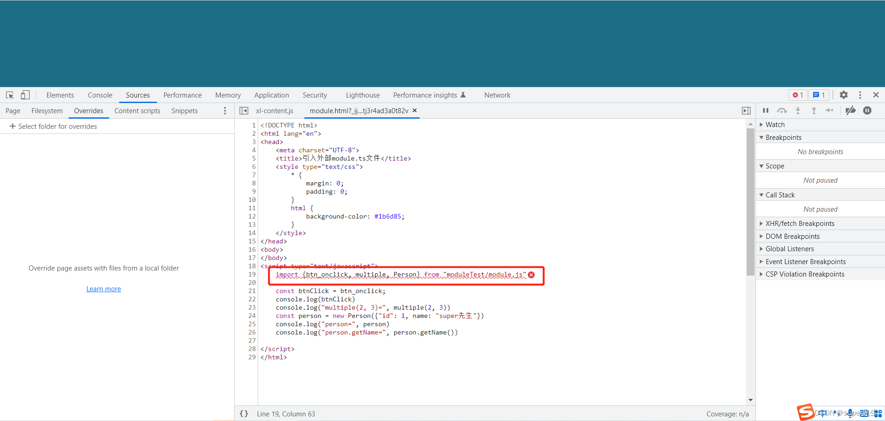Select the Sources tab

tap(138, 95)
